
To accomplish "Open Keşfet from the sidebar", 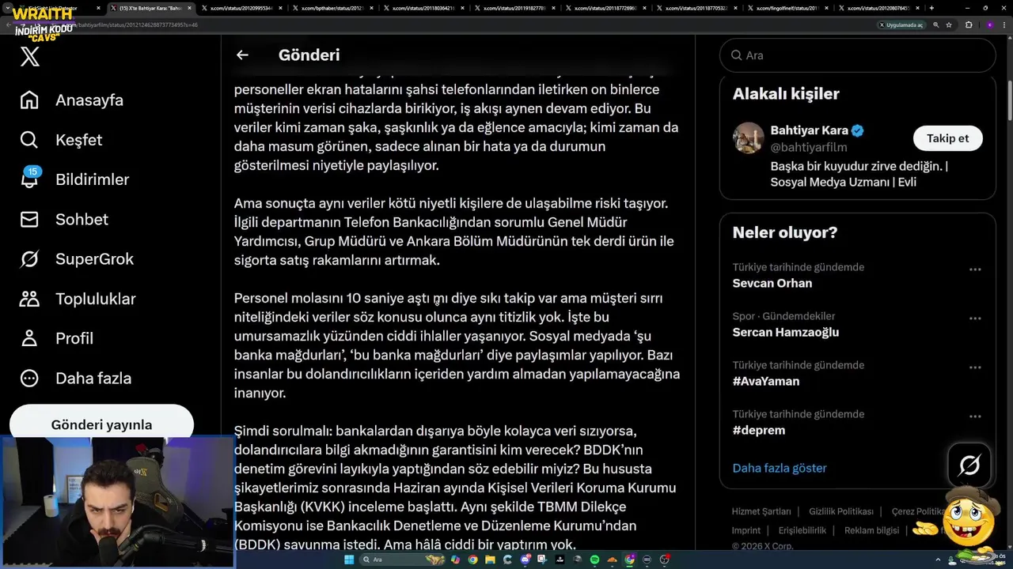I will [x=61, y=140].
